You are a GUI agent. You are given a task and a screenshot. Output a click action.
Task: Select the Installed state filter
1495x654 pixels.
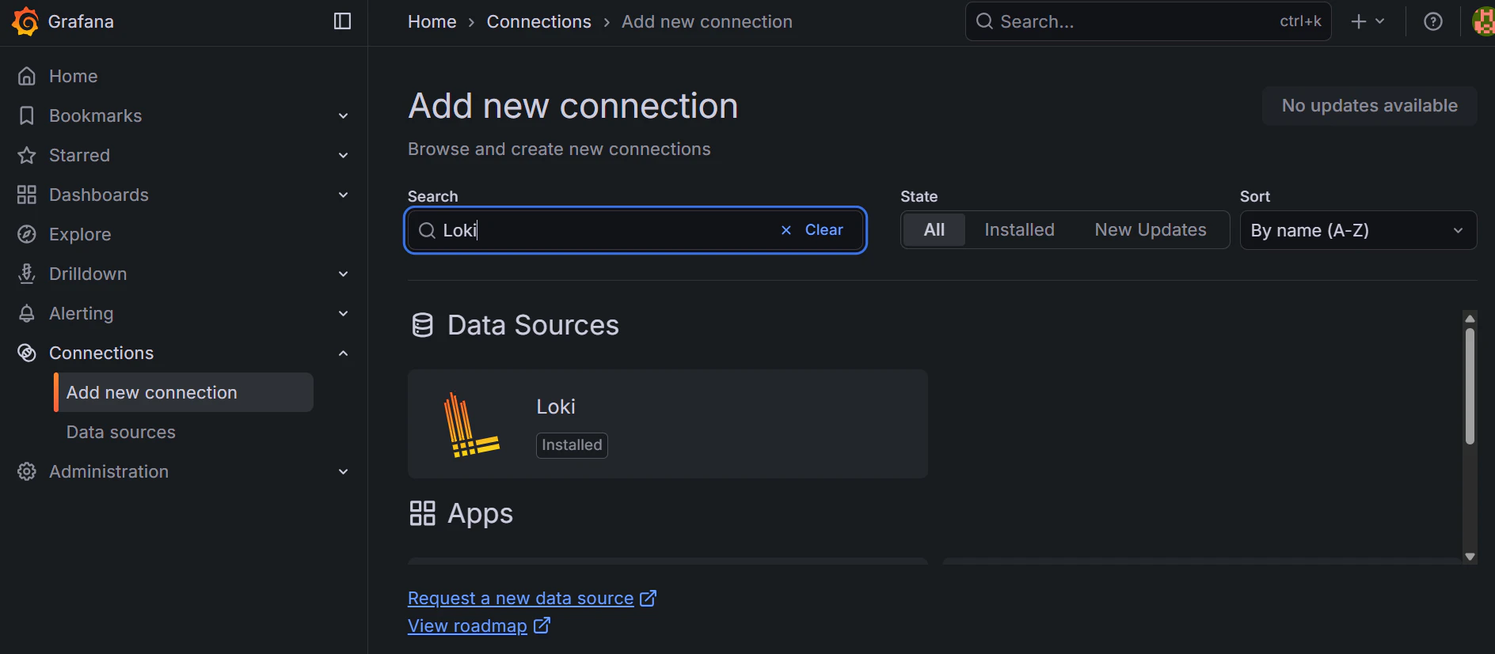1019,230
